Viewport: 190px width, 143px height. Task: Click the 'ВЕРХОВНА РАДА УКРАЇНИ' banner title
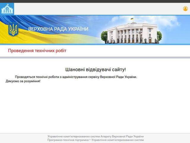(58, 29)
